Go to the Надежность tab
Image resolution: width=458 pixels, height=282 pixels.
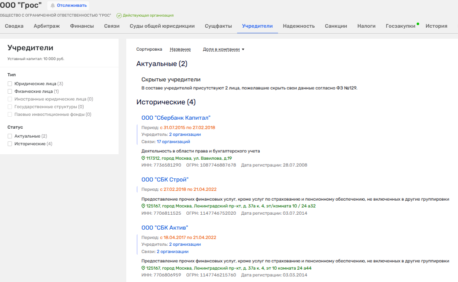click(299, 26)
